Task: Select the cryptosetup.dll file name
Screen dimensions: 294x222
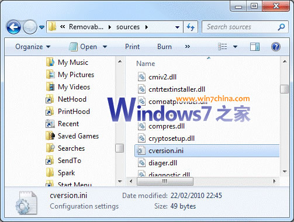Action: point(171,138)
